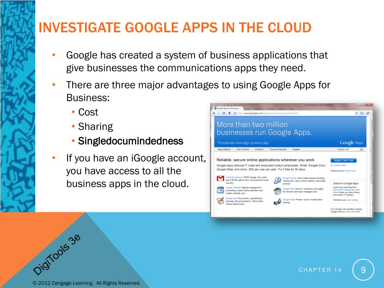Click the Singledocumindedness bullet
The height and width of the screenshot is (288, 384).
pos(130,141)
